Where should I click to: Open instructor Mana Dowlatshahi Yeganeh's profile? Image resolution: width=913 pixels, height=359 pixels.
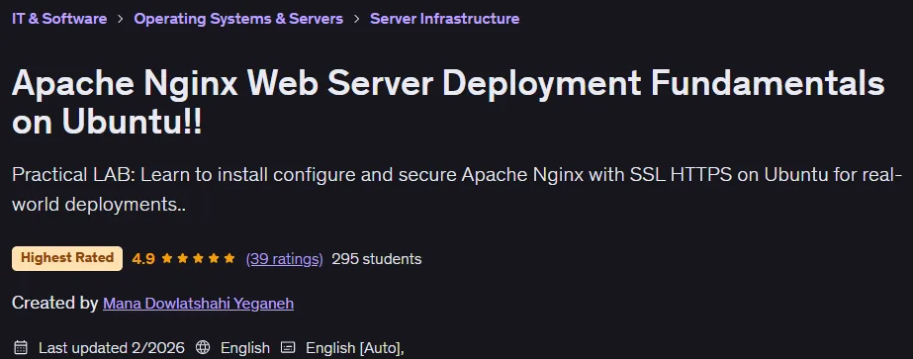(x=199, y=304)
